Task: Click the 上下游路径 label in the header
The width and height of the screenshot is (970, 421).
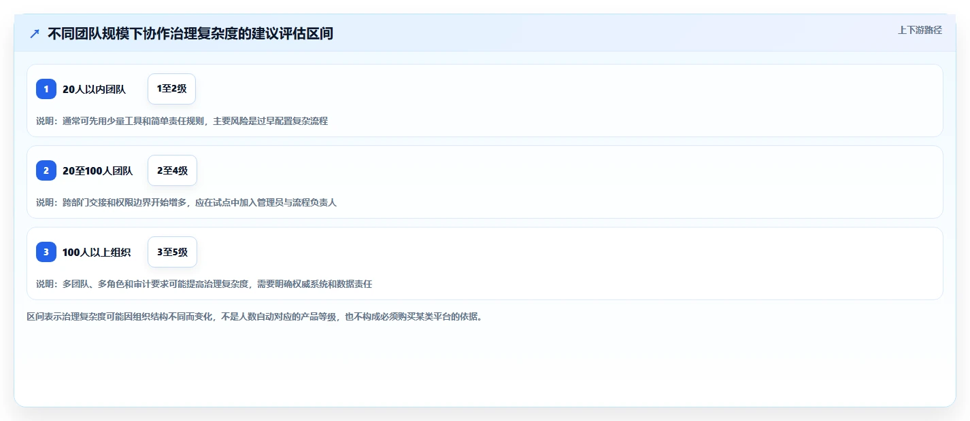Action: tap(920, 30)
